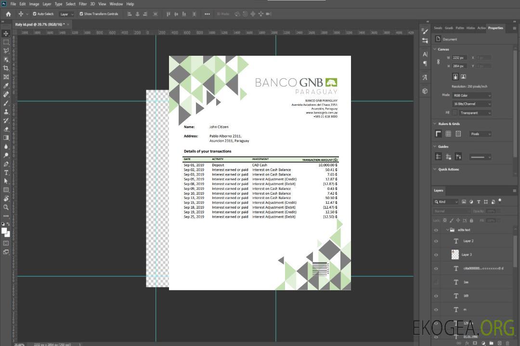Select the Clone Stamp tool
520x346 pixels.
click(x=6, y=112)
